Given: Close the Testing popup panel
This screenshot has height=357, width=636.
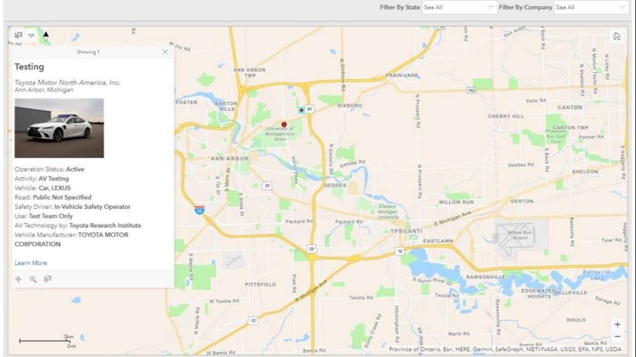Looking at the screenshot, I should point(165,52).
